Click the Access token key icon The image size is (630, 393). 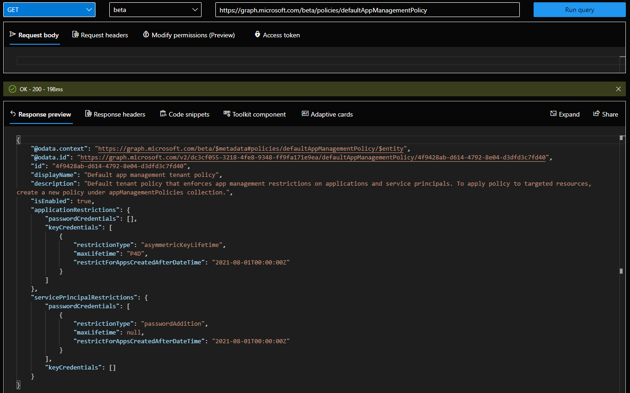(x=257, y=35)
